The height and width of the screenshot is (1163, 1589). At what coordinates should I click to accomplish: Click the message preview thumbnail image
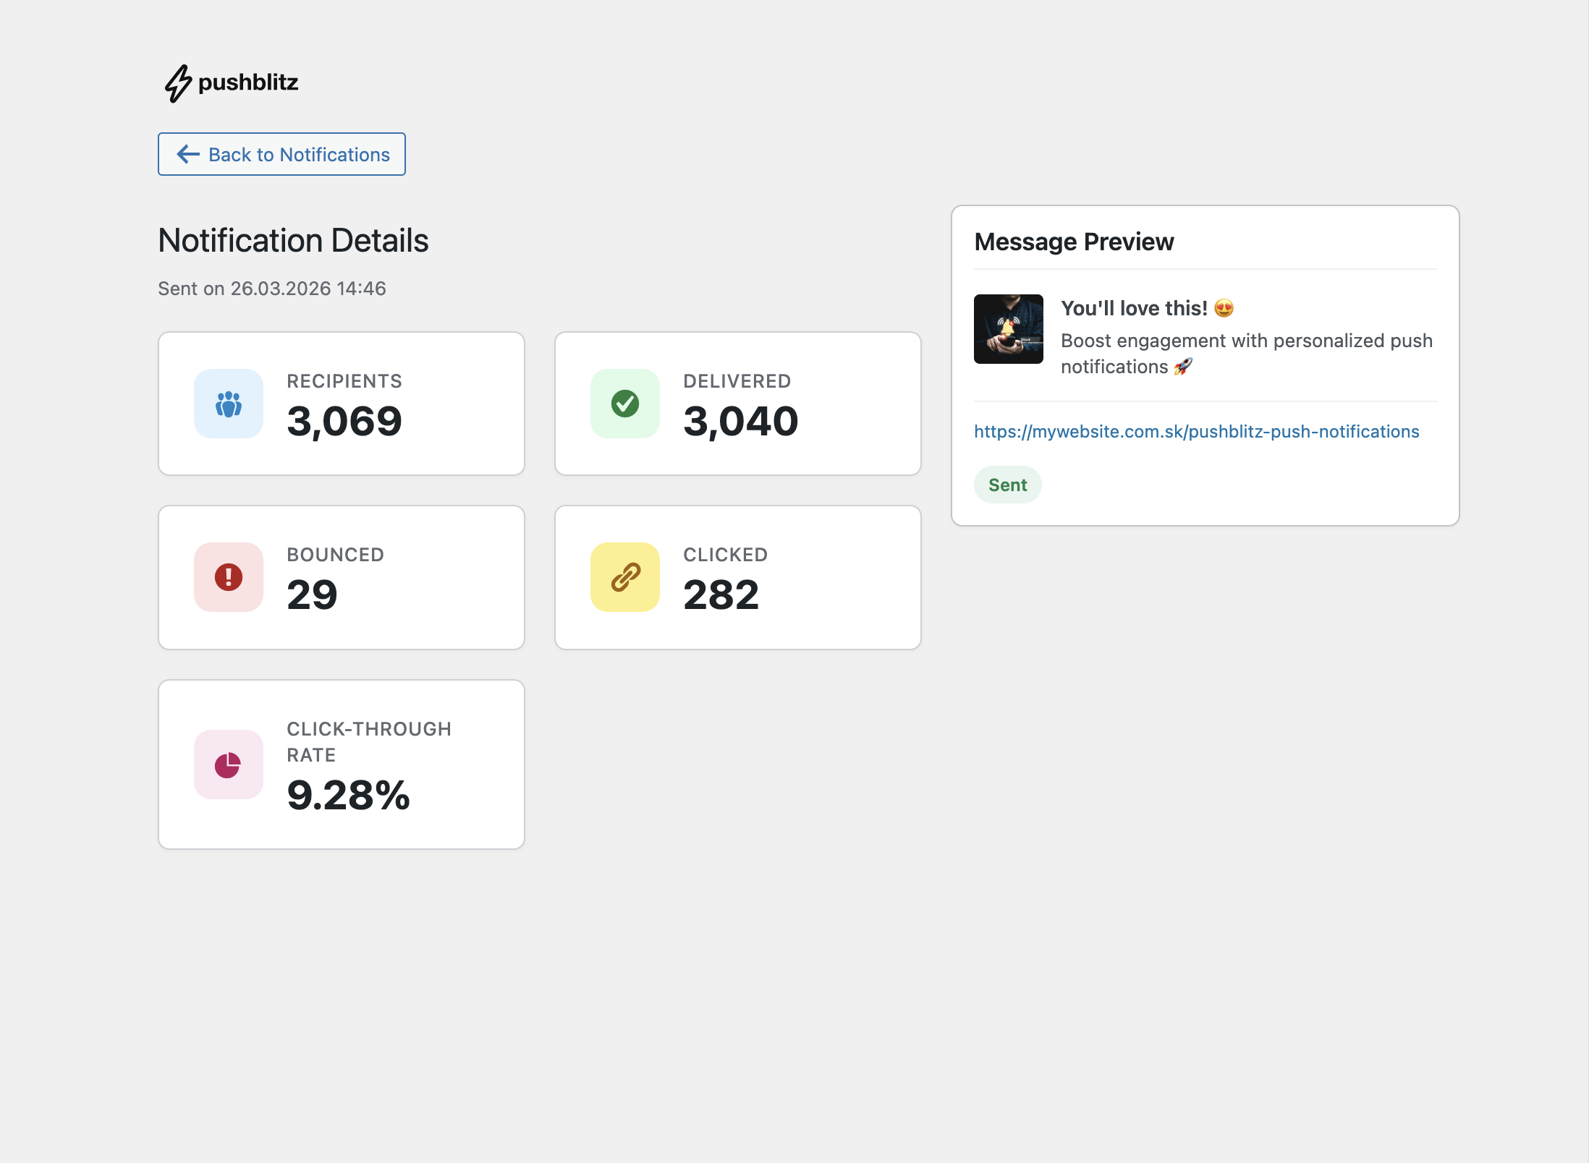point(1009,329)
